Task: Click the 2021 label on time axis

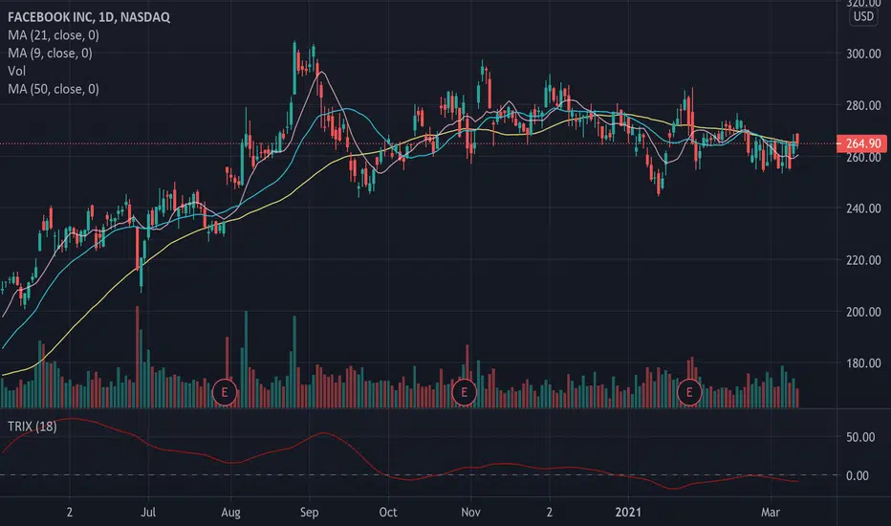Action: 628,513
